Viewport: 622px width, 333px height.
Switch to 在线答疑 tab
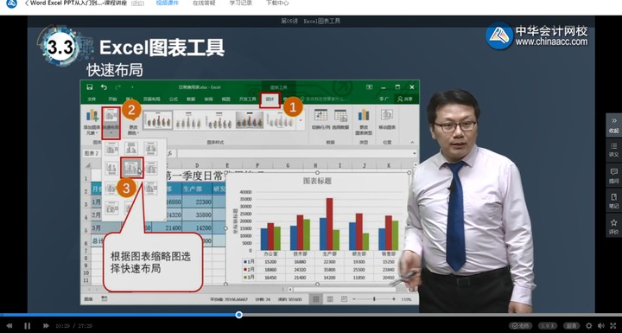(x=204, y=3)
